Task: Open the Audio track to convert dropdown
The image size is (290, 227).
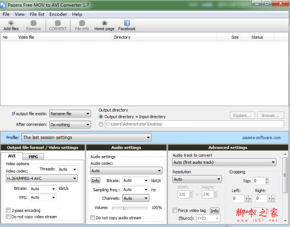Action: pos(224,162)
